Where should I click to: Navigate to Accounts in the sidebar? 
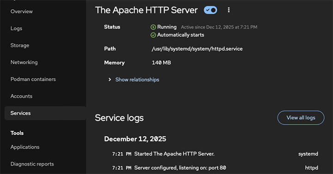pos(21,96)
